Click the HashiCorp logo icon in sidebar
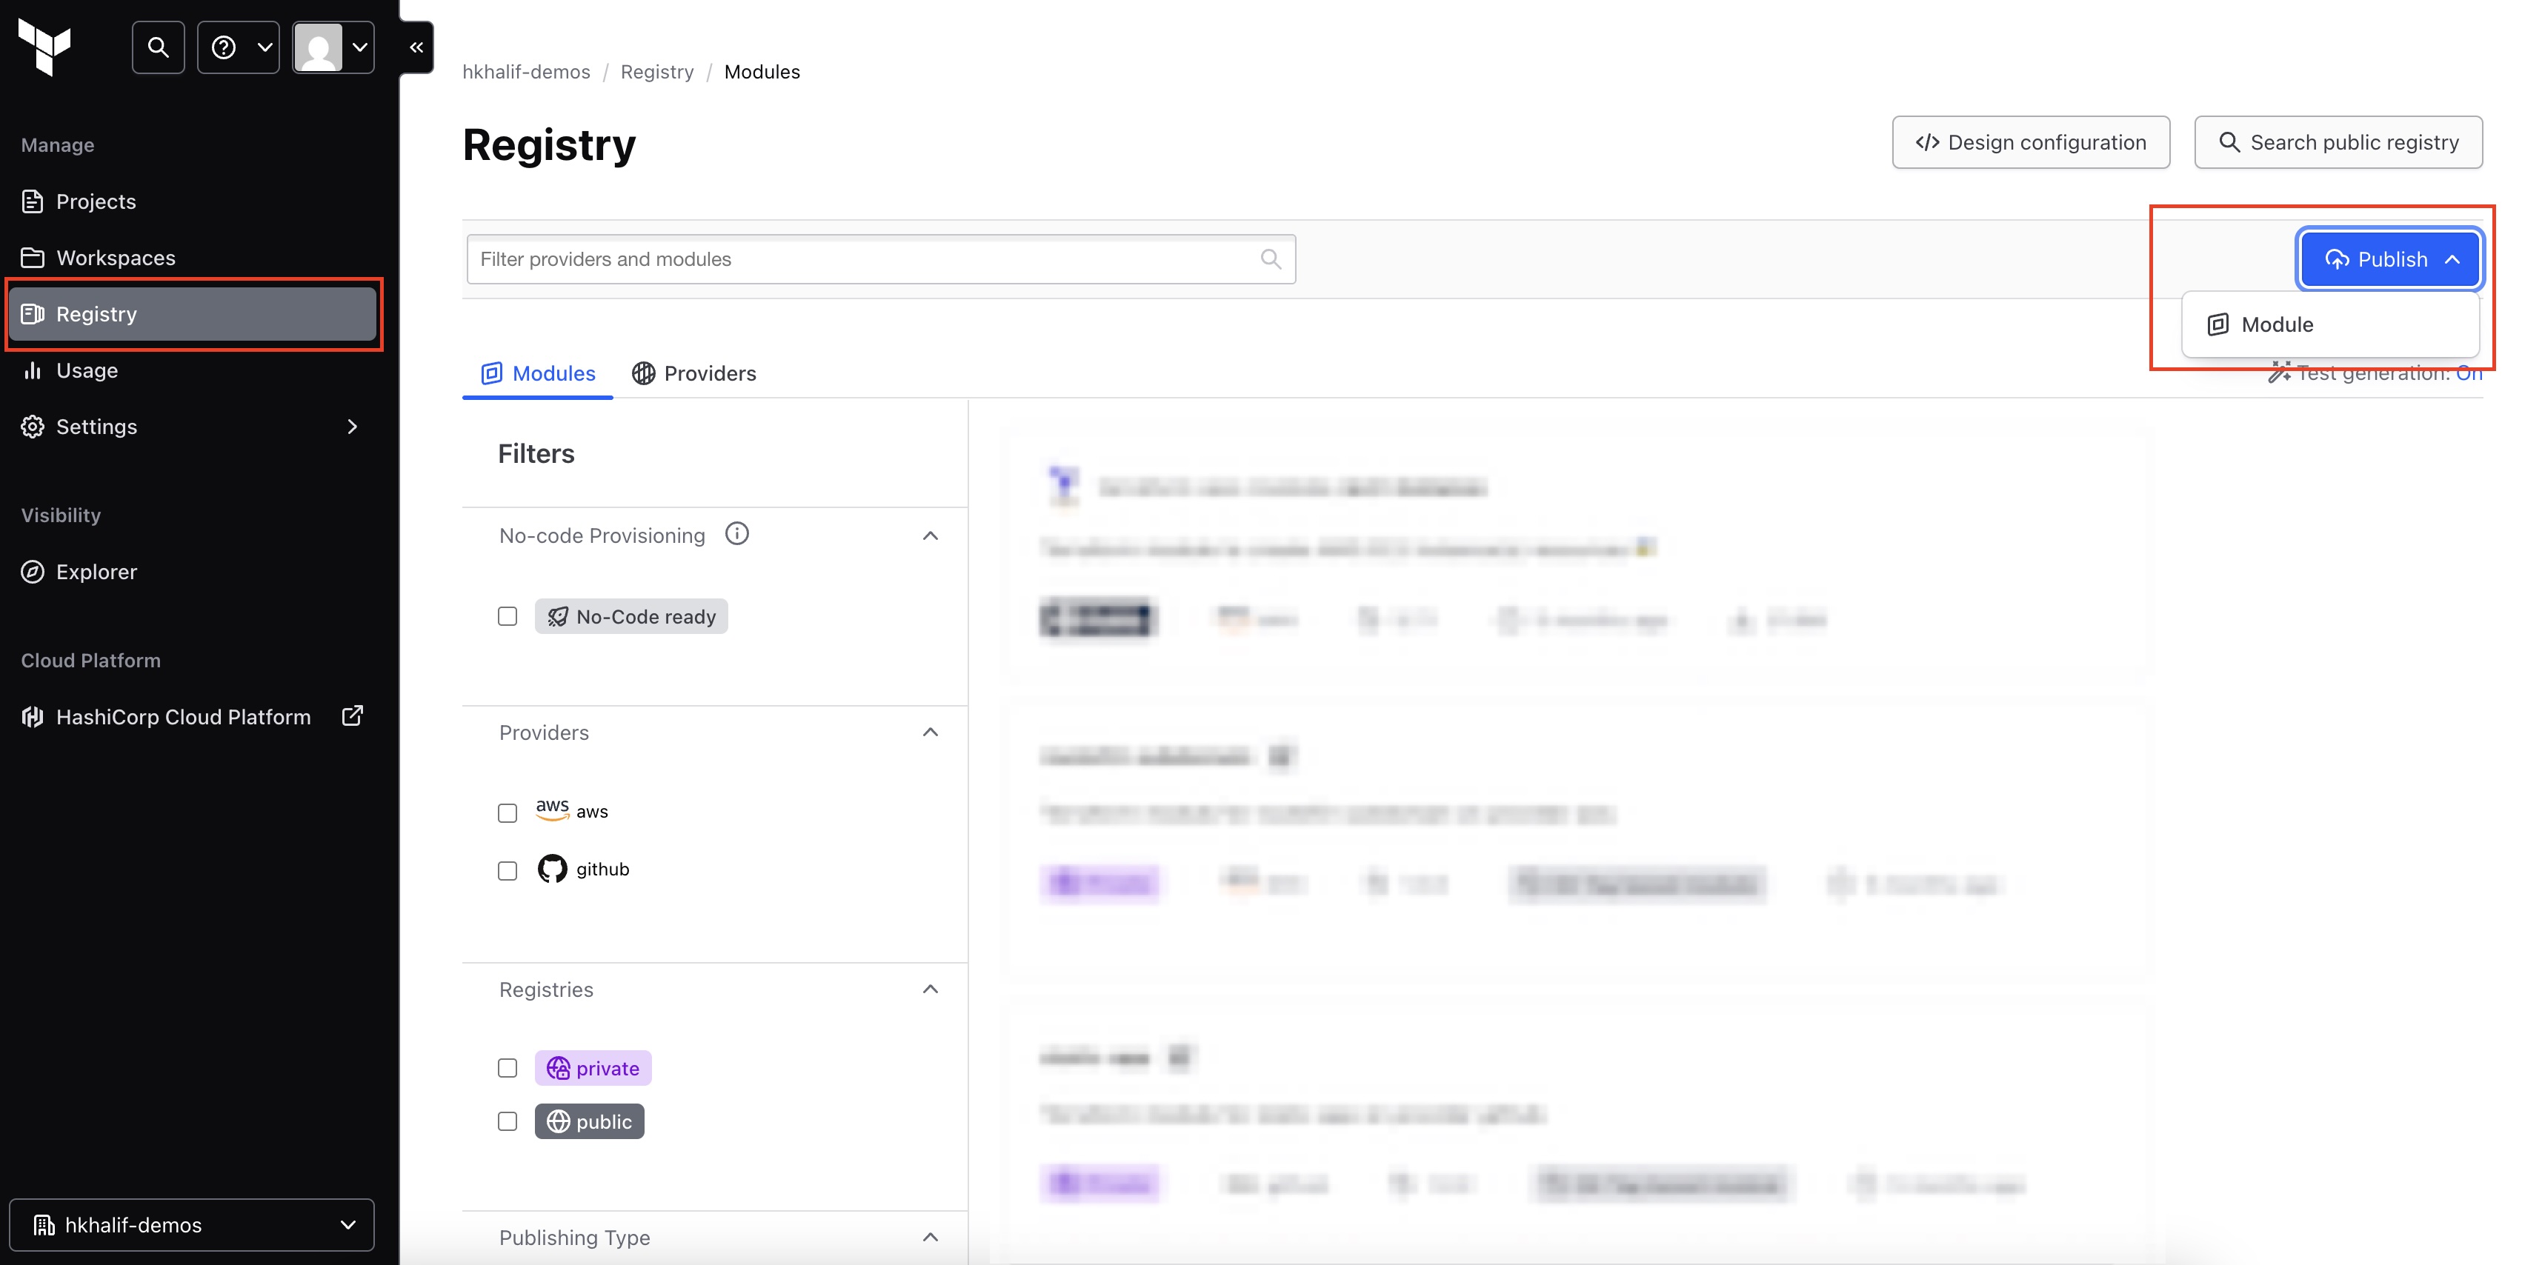 (x=33, y=717)
